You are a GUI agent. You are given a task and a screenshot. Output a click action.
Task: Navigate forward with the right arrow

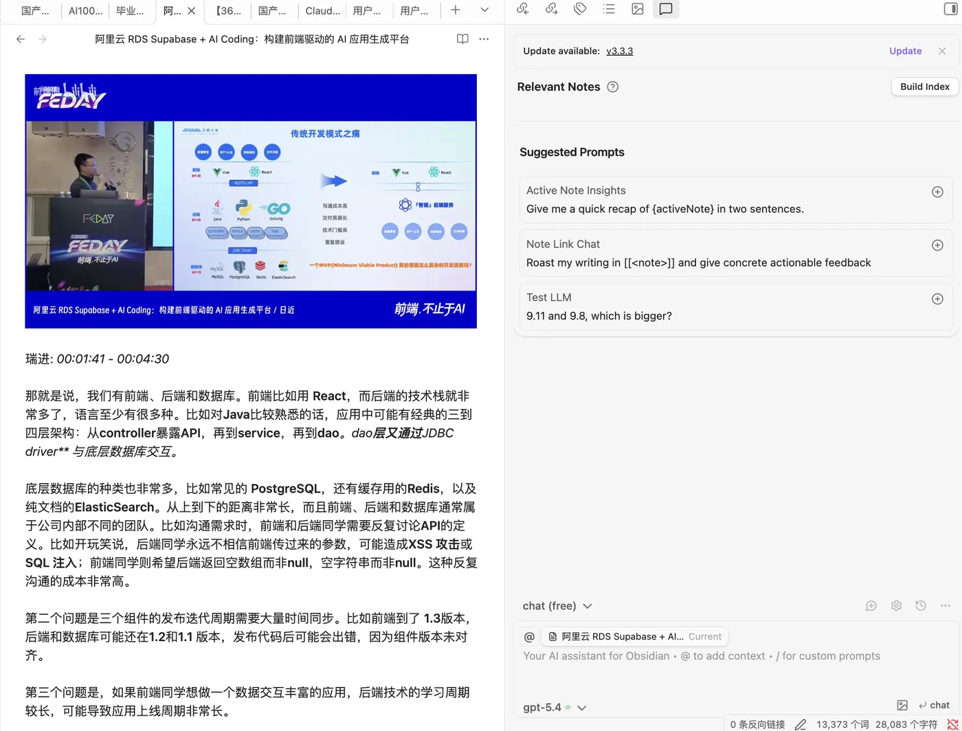point(43,39)
